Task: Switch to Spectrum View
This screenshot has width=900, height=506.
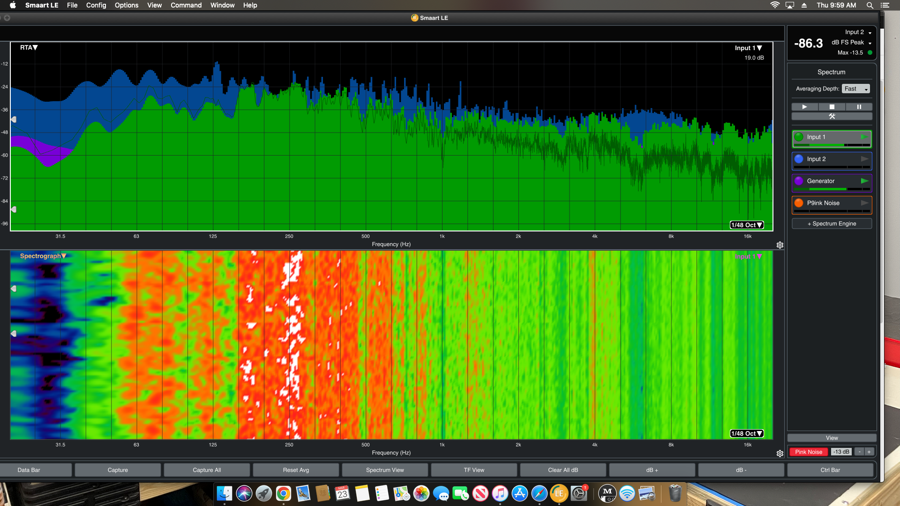Action: [x=385, y=470]
